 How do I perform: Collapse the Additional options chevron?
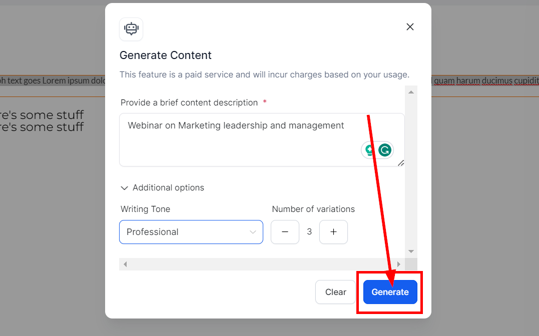(x=125, y=188)
